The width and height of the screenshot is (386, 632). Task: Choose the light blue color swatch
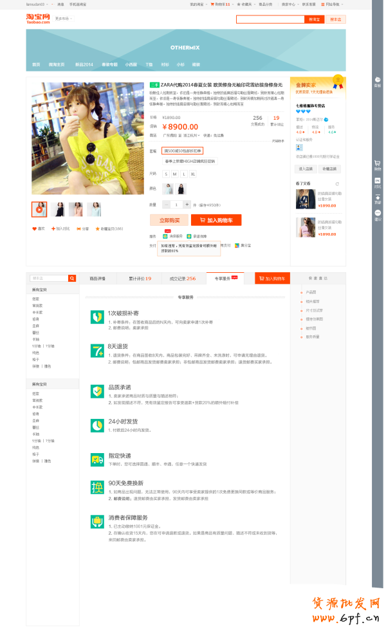tap(168, 189)
